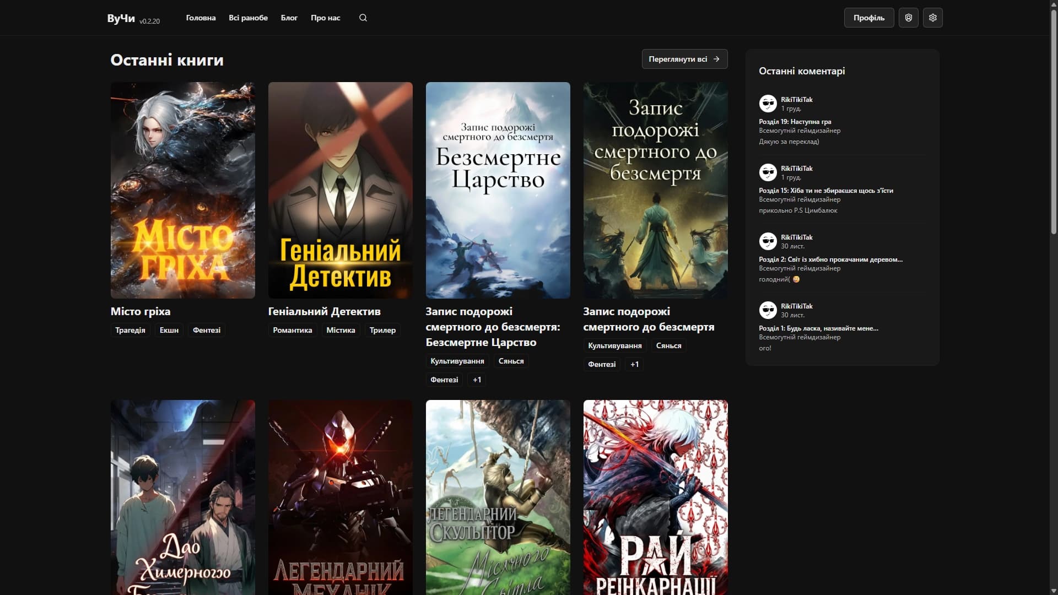The image size is (1058, 595).
Task: Open comment Розділ 2: Світ із хибно прокачаним
Action: (830, 259)
